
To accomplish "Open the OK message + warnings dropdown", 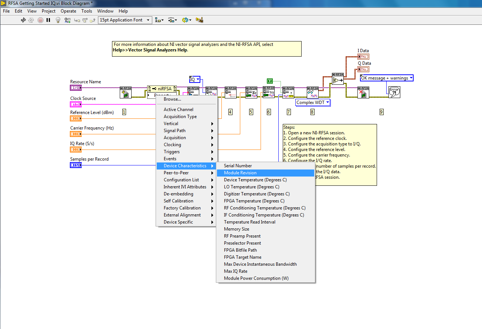I will tap(387, 78).
